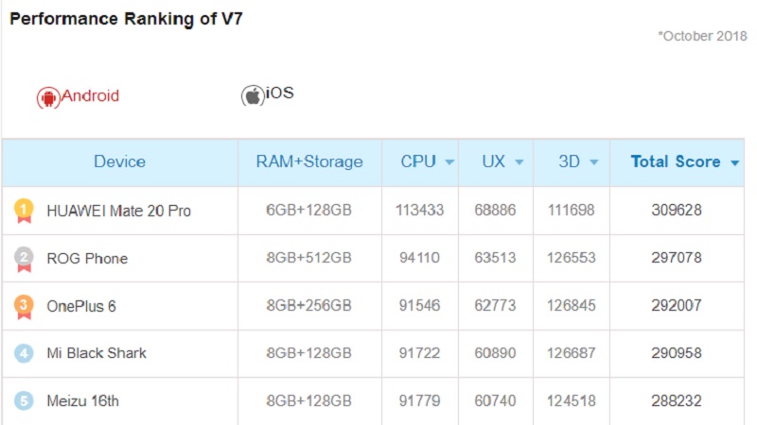This screenshot has width=757, height=425.
Task: Select the OnePlus 6 device name
Action: [x=81, y=306]
